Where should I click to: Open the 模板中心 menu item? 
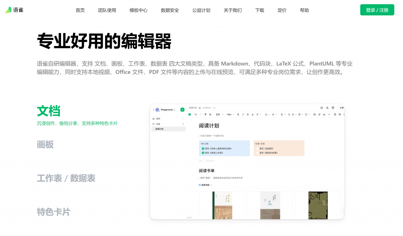(x=139, y=10)
